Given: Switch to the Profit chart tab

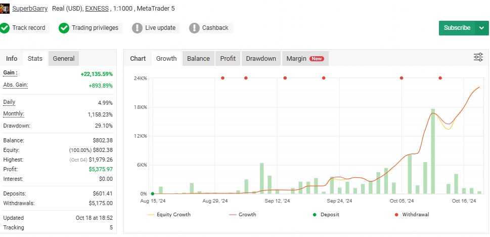Looking at the screenshot, I should (228, 59).
